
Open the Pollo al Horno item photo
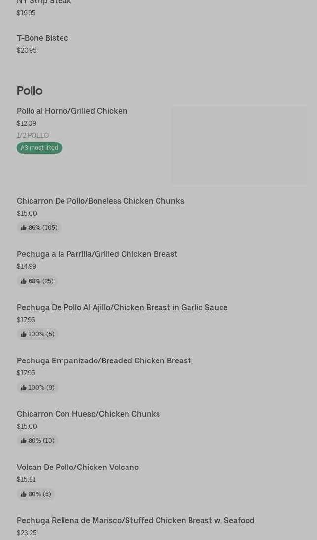tap(239, 145)
